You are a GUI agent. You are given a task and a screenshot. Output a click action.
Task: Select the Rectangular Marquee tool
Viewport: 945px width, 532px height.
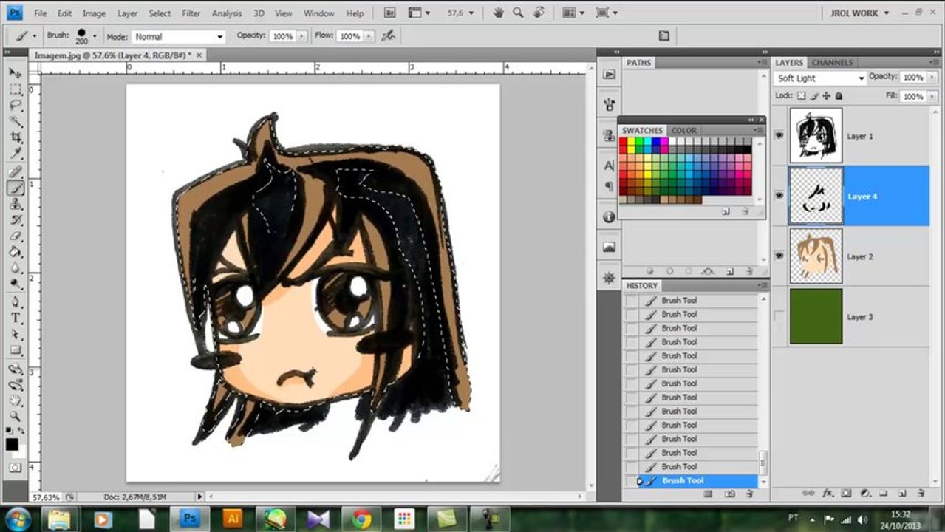click(15, 89)
